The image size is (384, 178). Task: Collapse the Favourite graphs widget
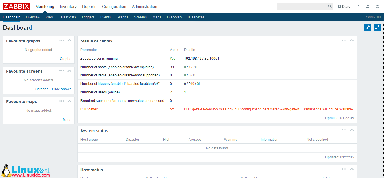point(69,40)
